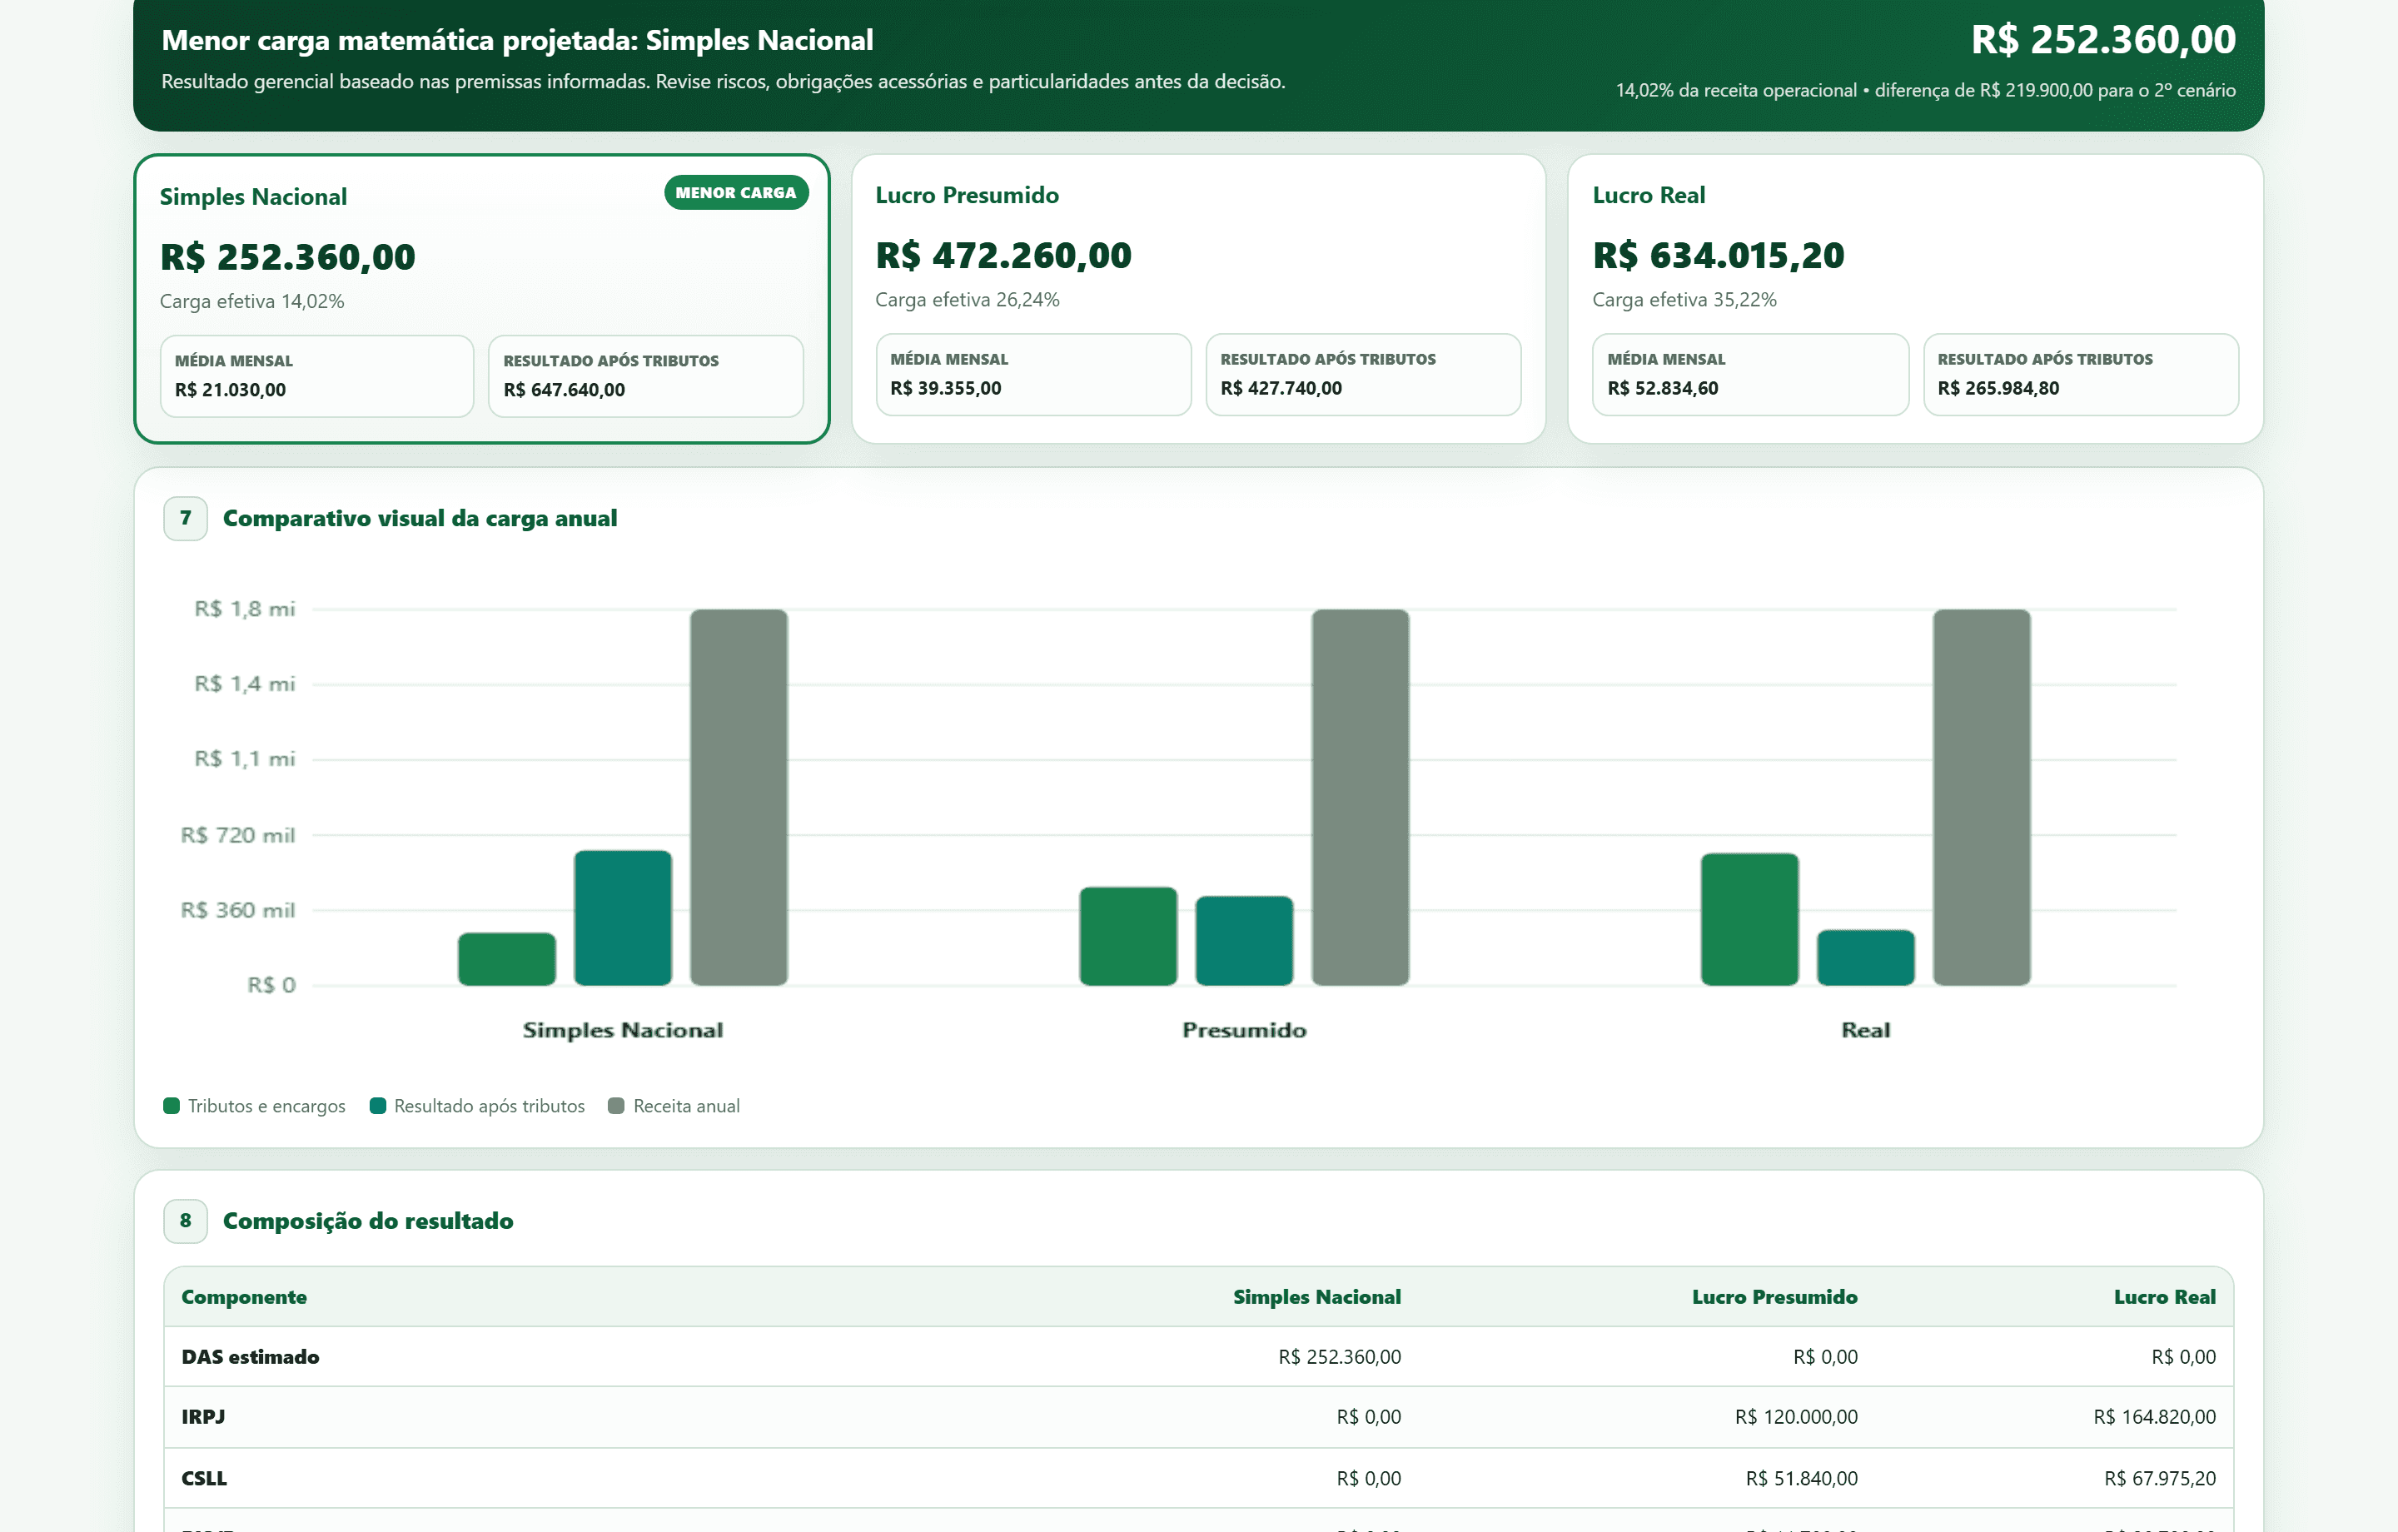Image resolution: width=2398 pixels, height=1532 pixels.
Task: Click the Lucro Real table column header
Action: point(2165,1297)
